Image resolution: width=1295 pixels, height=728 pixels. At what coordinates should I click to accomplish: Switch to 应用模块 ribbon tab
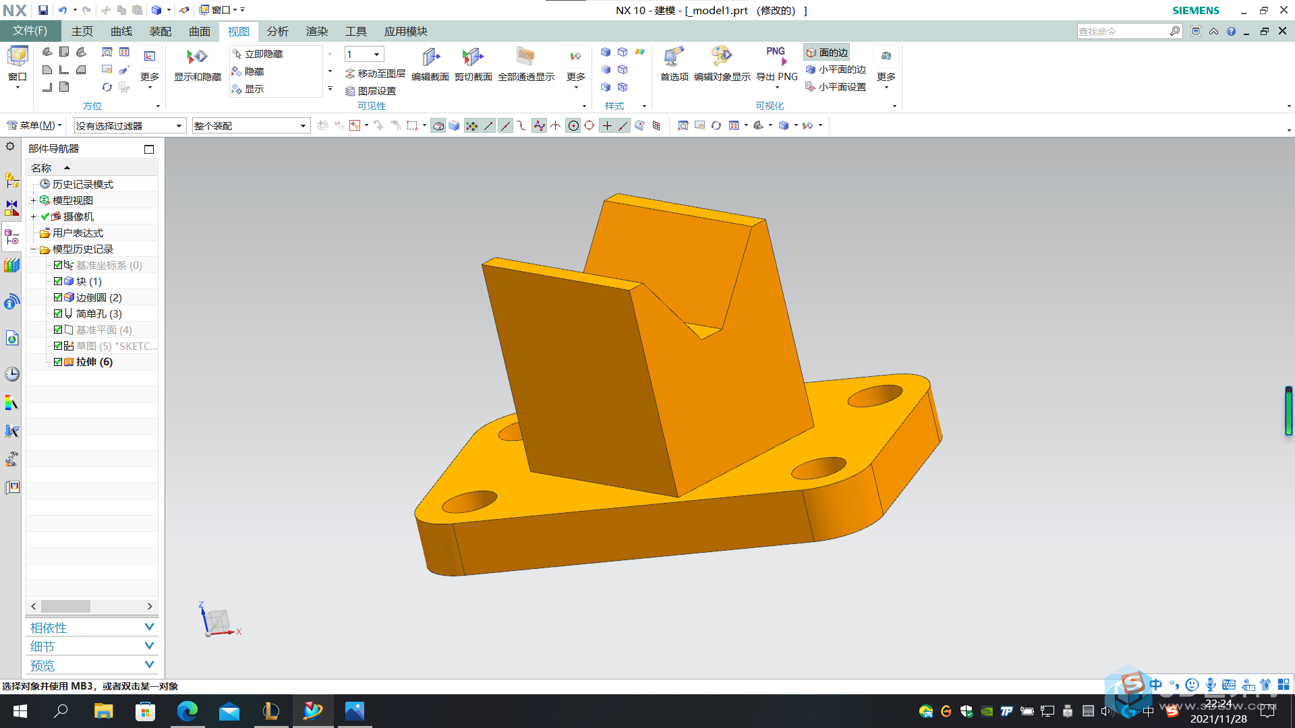(x=405, y=31)
